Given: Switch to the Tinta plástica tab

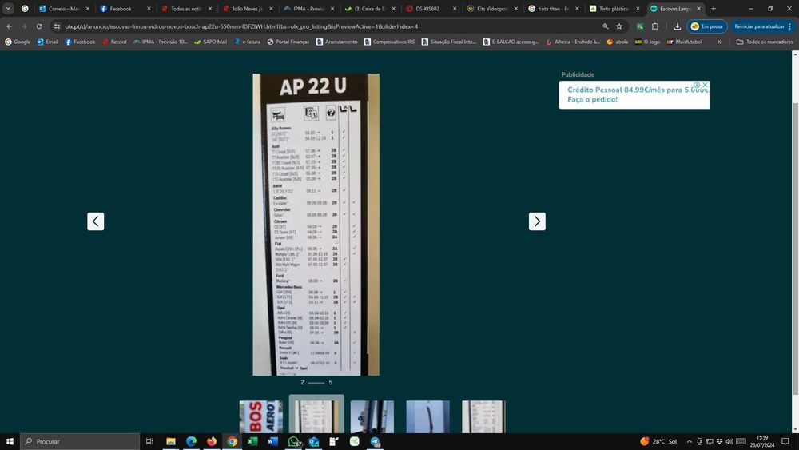Looking at the screenshot, I should [x=614, y=9].
